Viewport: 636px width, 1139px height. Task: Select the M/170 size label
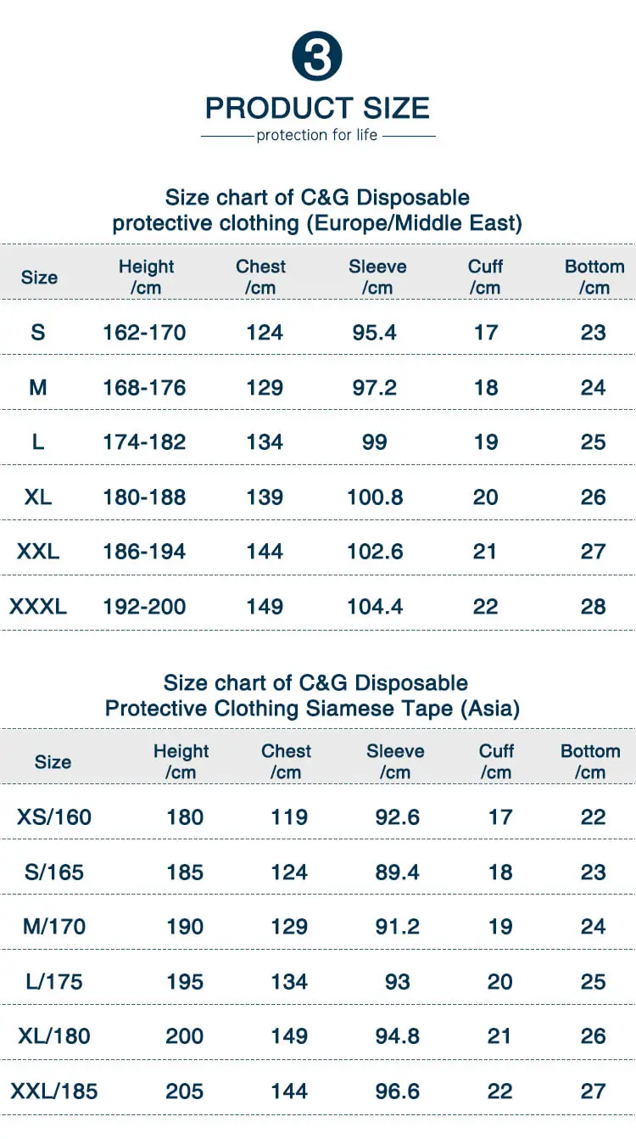[54, 927]
